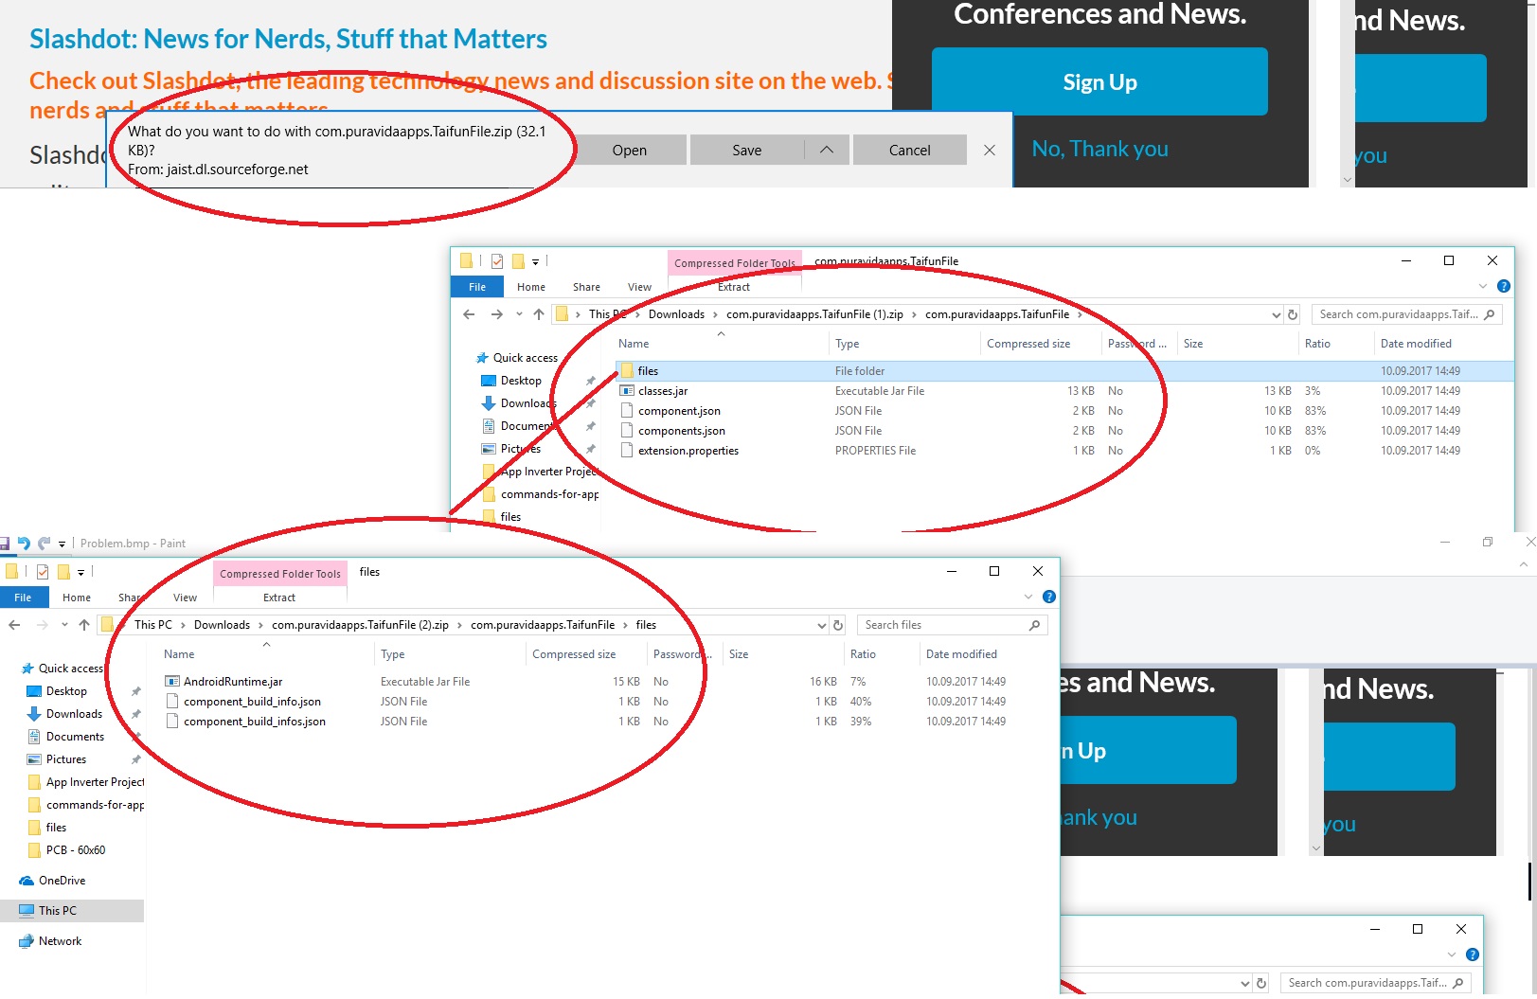1537x999 pixels.
Task: Click the refresh icon in the bottom-right partial window
Action: point(1261,983)
